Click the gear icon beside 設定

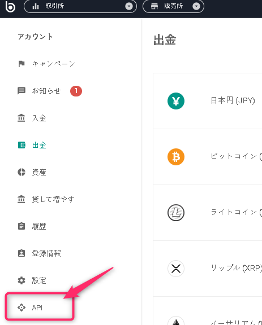22,280
